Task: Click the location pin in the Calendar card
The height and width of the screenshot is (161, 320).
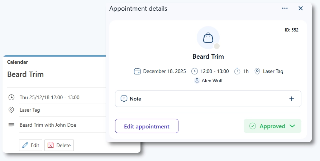Action: [x=11, y=110]
